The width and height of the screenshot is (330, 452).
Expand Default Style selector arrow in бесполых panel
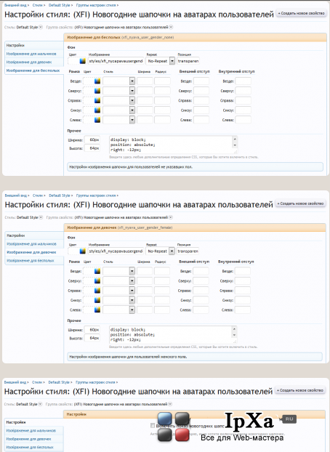[x=41, y=27]
